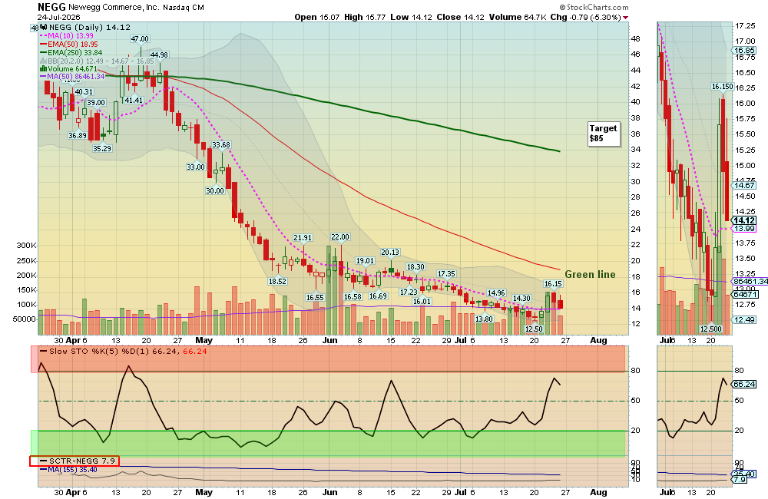Click the 12.50 low label on main chart

pos(534,329)
